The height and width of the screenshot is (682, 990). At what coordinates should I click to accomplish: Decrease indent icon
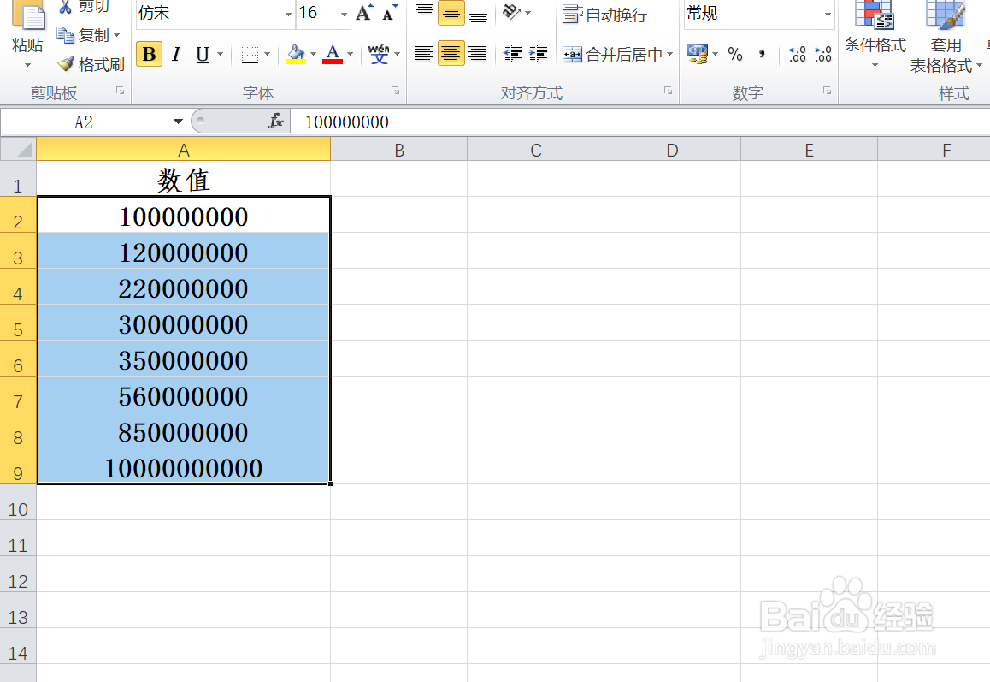[513, 55]
